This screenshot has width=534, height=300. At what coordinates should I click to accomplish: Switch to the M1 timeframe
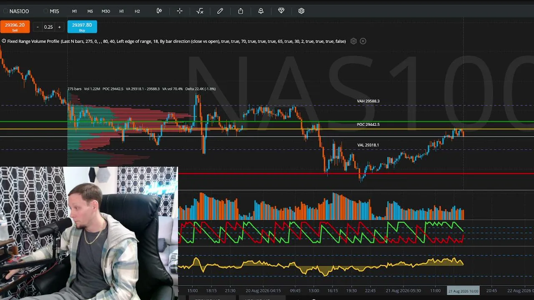74,11
